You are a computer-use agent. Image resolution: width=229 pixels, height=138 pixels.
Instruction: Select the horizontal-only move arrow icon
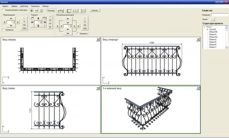pyautogui.click(x=36, y=11)
